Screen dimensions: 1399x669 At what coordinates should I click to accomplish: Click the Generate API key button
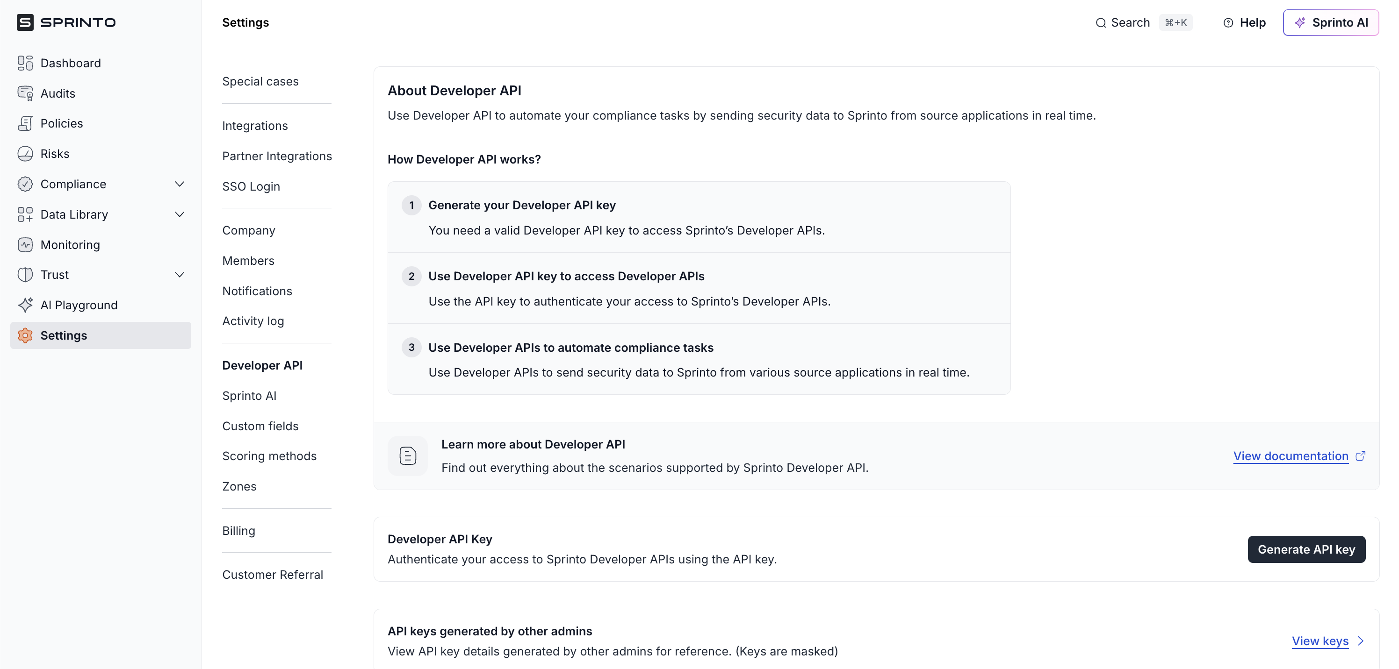pos(1306,549)
